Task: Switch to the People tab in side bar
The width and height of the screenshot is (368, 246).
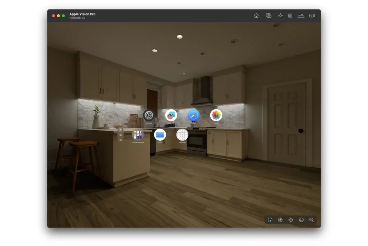Action: tap(120, 135)
